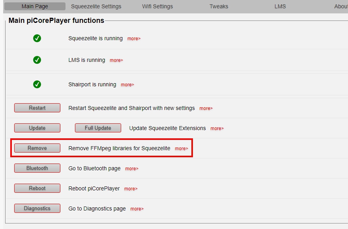The height and width of the screenshot is (229, 348).
Task: Click 'Reboot piCorePlayer' text
Action: click(94, 188)
